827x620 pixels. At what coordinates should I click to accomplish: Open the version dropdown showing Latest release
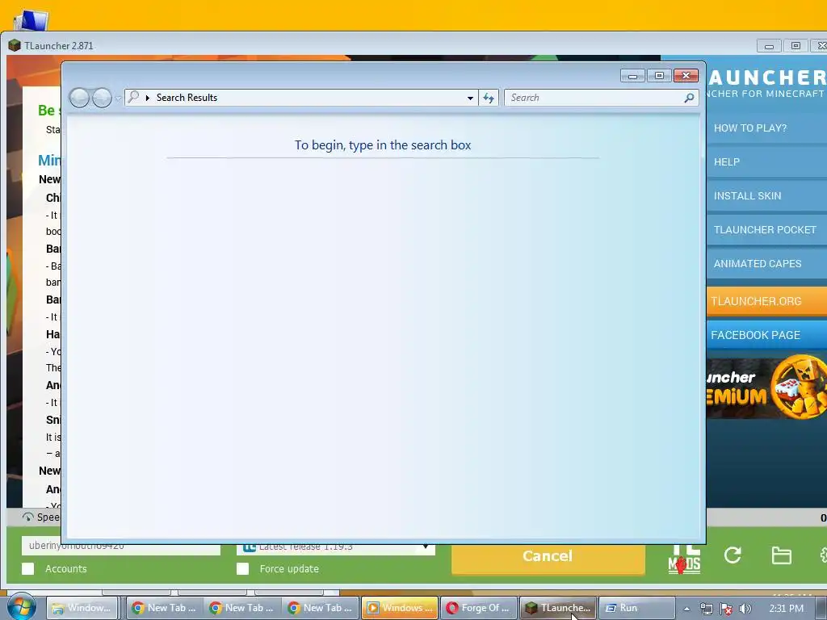336,549
